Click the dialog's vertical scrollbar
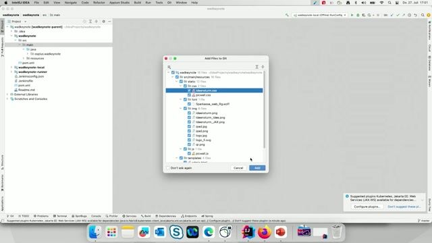The height and width of the screenshot is (243, 432). click(x=264, y=110)
